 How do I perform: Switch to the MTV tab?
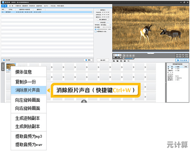pyautogui.click(x=46, y=6)
